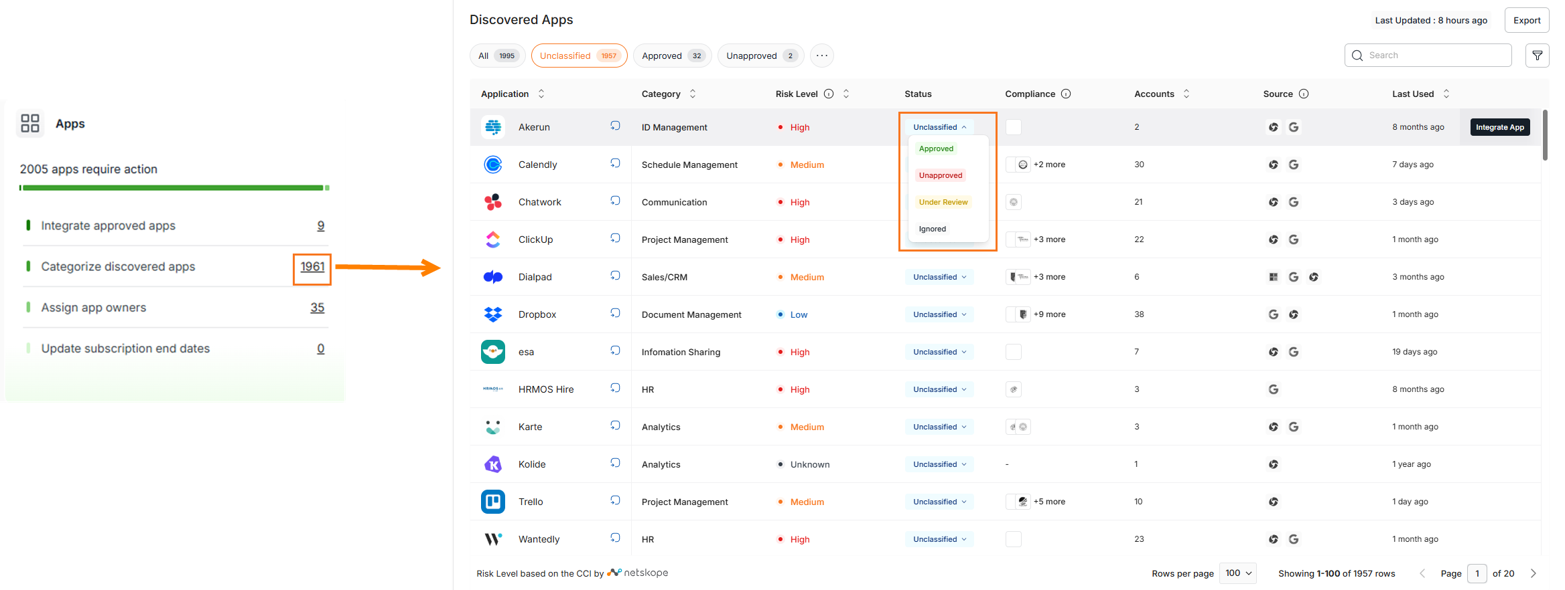This screenshot has width=1565, height=590.
Task: Choose Ignored in status menu
Action: pos(932,229)
